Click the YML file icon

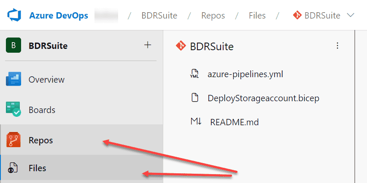coord(195,74)
